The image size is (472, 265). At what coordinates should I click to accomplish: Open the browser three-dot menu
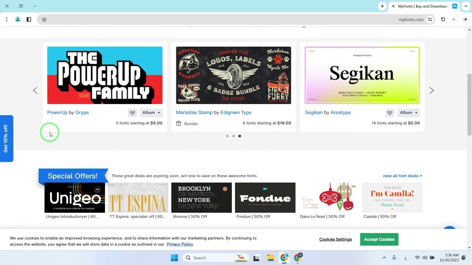pyautogui.click(x=7, y=20)
